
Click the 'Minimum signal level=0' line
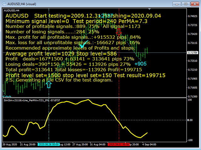coord(76,21)
